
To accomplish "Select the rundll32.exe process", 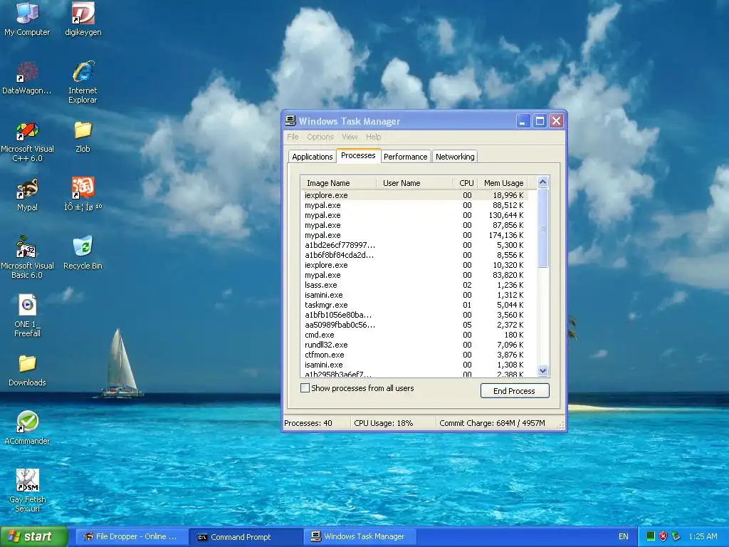I will pos(415,345).
